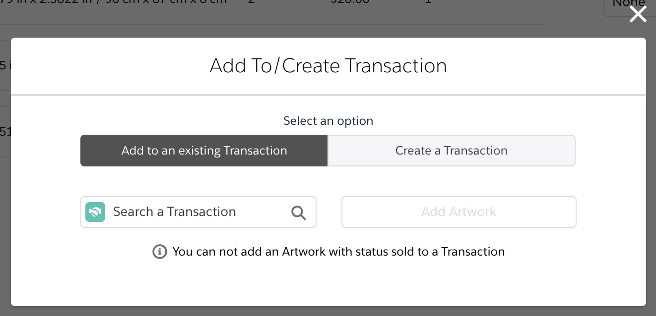656x316 pixels.
Task: Click the Select an option heading
Action: 328,120
